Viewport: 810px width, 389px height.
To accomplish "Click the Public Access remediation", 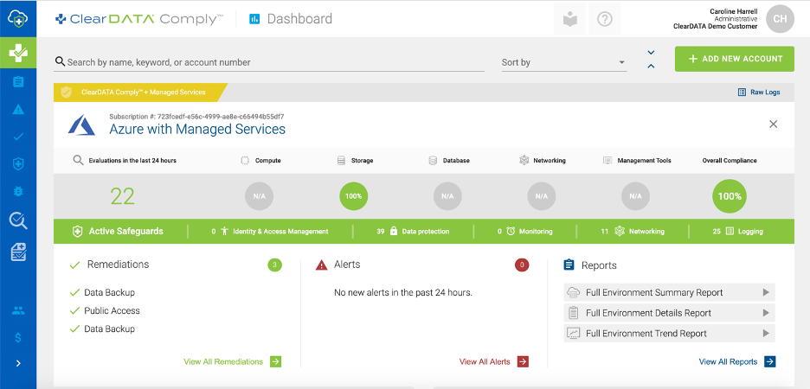I will tap(112, 310).
